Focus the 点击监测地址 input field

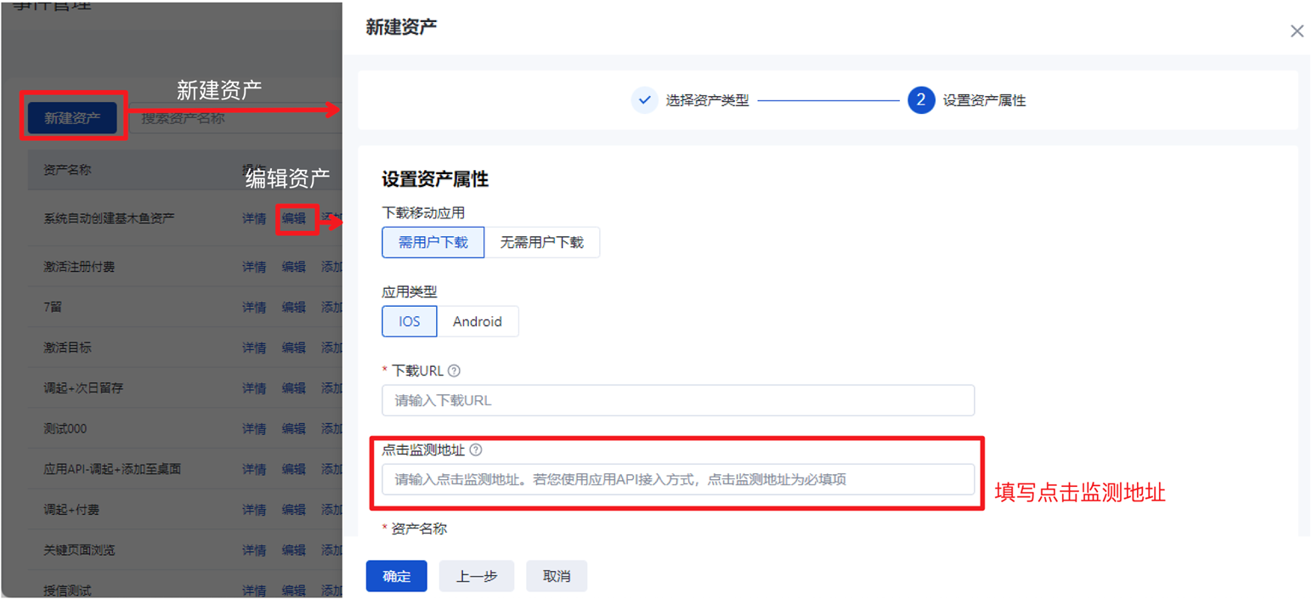point(677,479)
